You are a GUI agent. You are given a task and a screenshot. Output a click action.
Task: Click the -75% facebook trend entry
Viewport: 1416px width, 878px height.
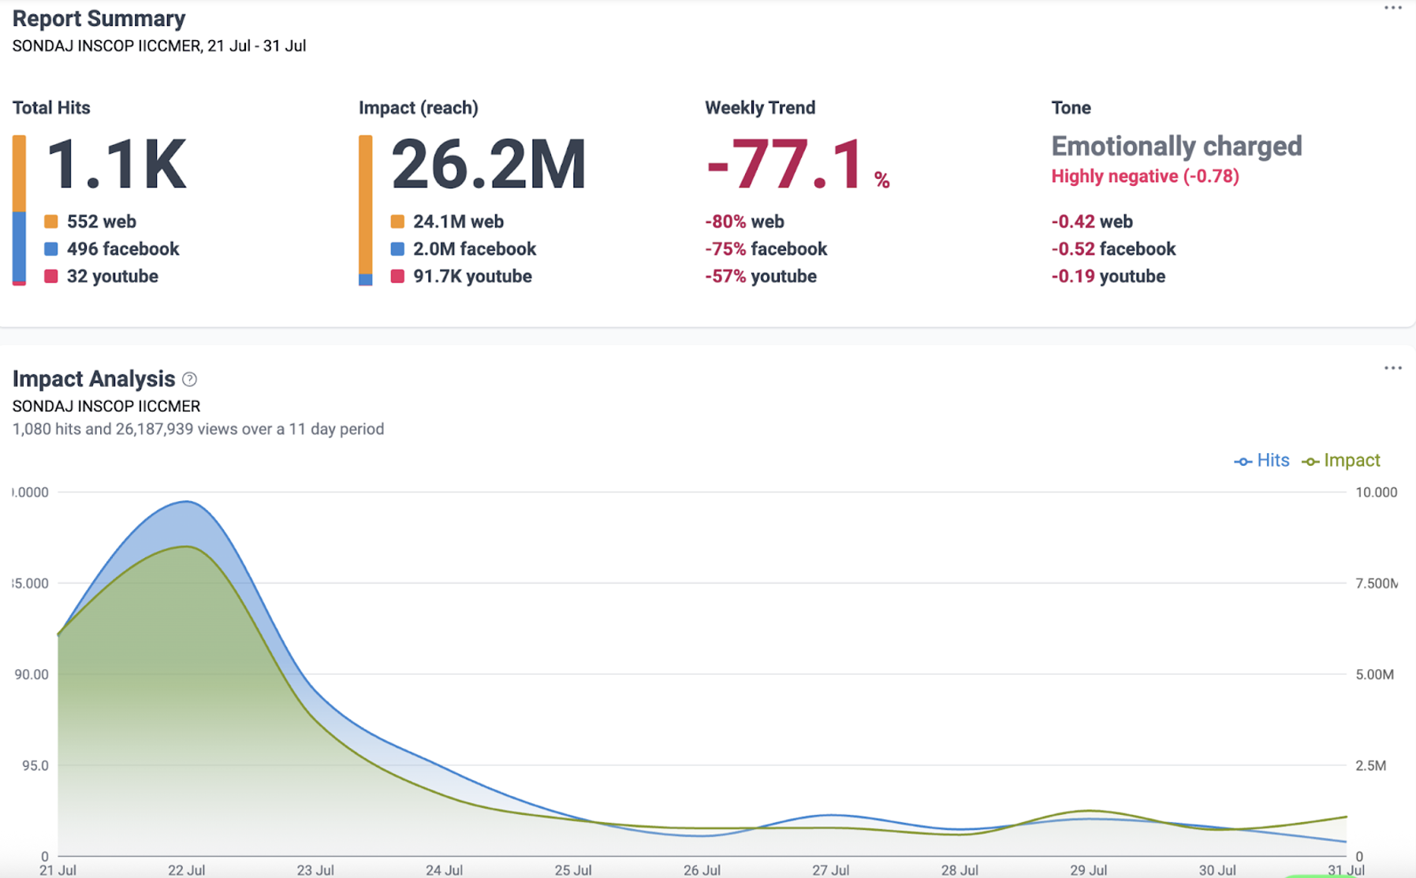766,249
